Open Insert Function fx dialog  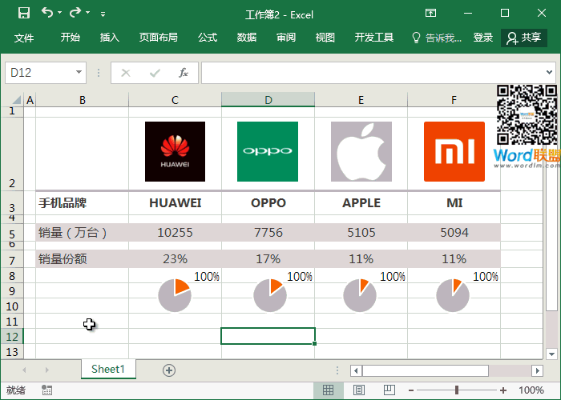[x=184, y=74]
